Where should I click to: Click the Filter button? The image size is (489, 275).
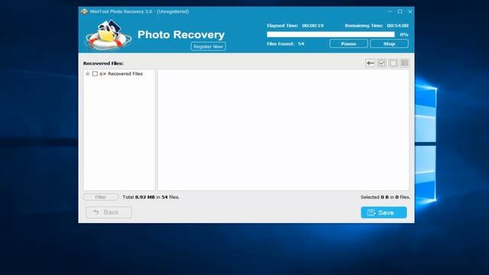(100, 197)
